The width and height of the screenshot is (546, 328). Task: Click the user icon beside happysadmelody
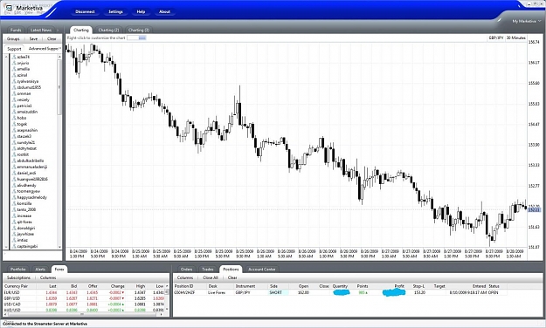(x=14, y=197)
